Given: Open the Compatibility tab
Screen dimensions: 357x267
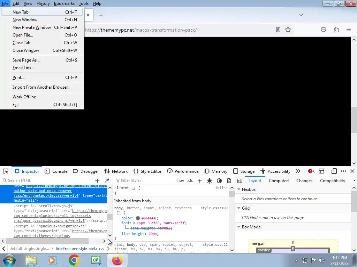Looking at the screenshot, I should [x=332, y=181].
